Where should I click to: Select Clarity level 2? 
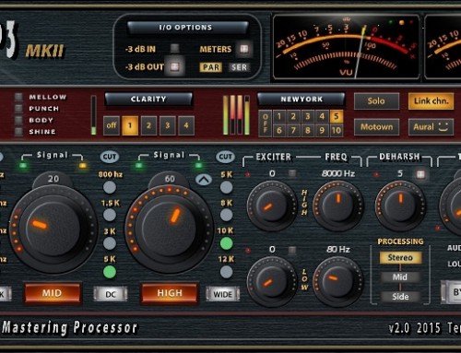tap(148, 125)
